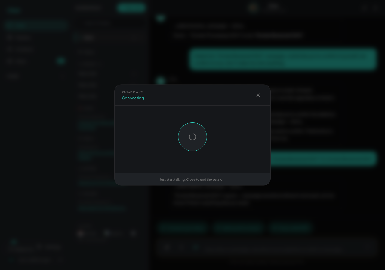The height and width of the screenshot is (270, 385).
Task: Click the first blurred teal suggestion chip above the input
Action: [x=183, y=228]
